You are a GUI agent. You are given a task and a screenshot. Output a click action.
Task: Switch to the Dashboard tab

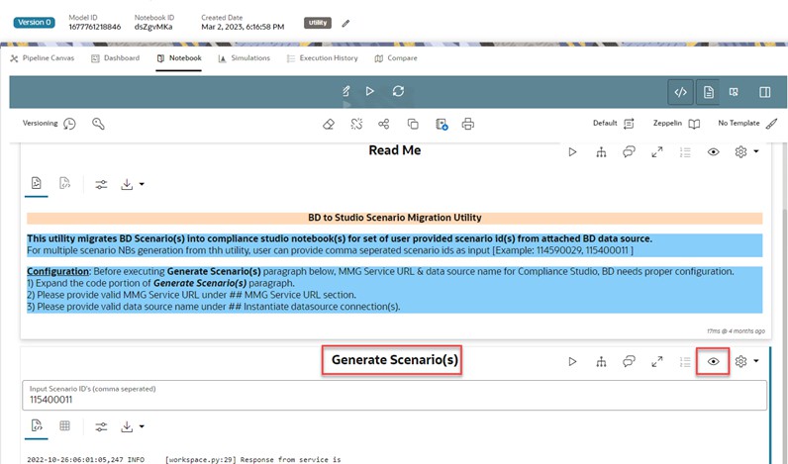115,58
